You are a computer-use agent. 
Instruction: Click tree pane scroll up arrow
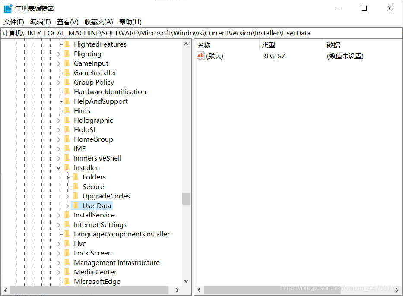pyautogui.click(x=186, y=44)
